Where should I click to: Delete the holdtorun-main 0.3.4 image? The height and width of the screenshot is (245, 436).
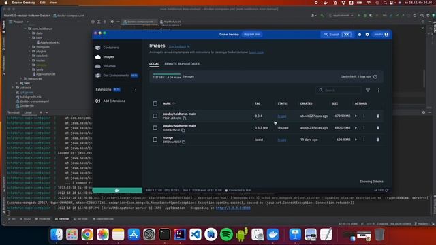[377, 116]
